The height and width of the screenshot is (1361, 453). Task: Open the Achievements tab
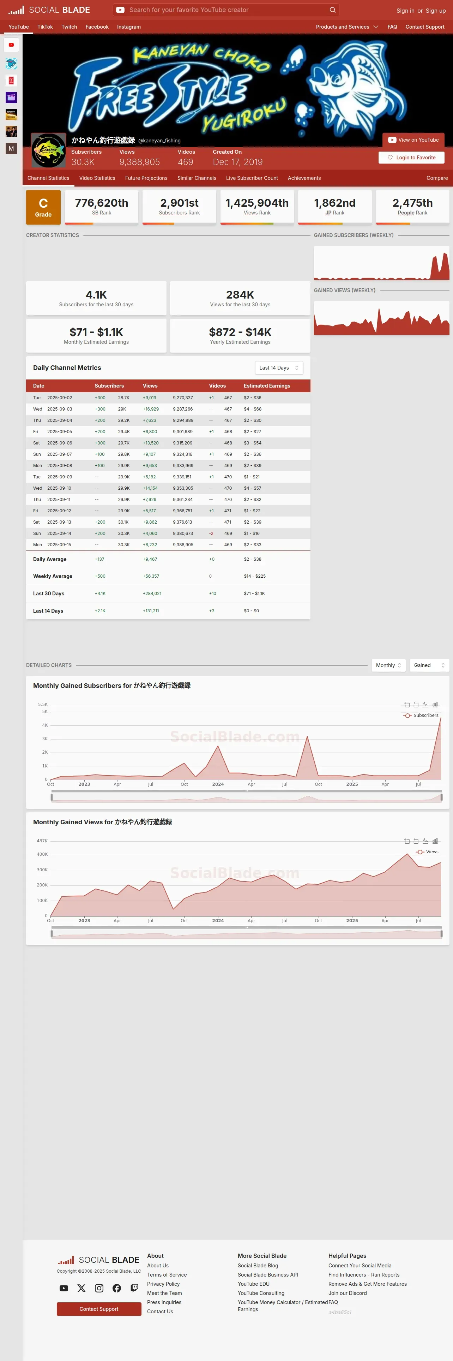[x=304, y=178]
